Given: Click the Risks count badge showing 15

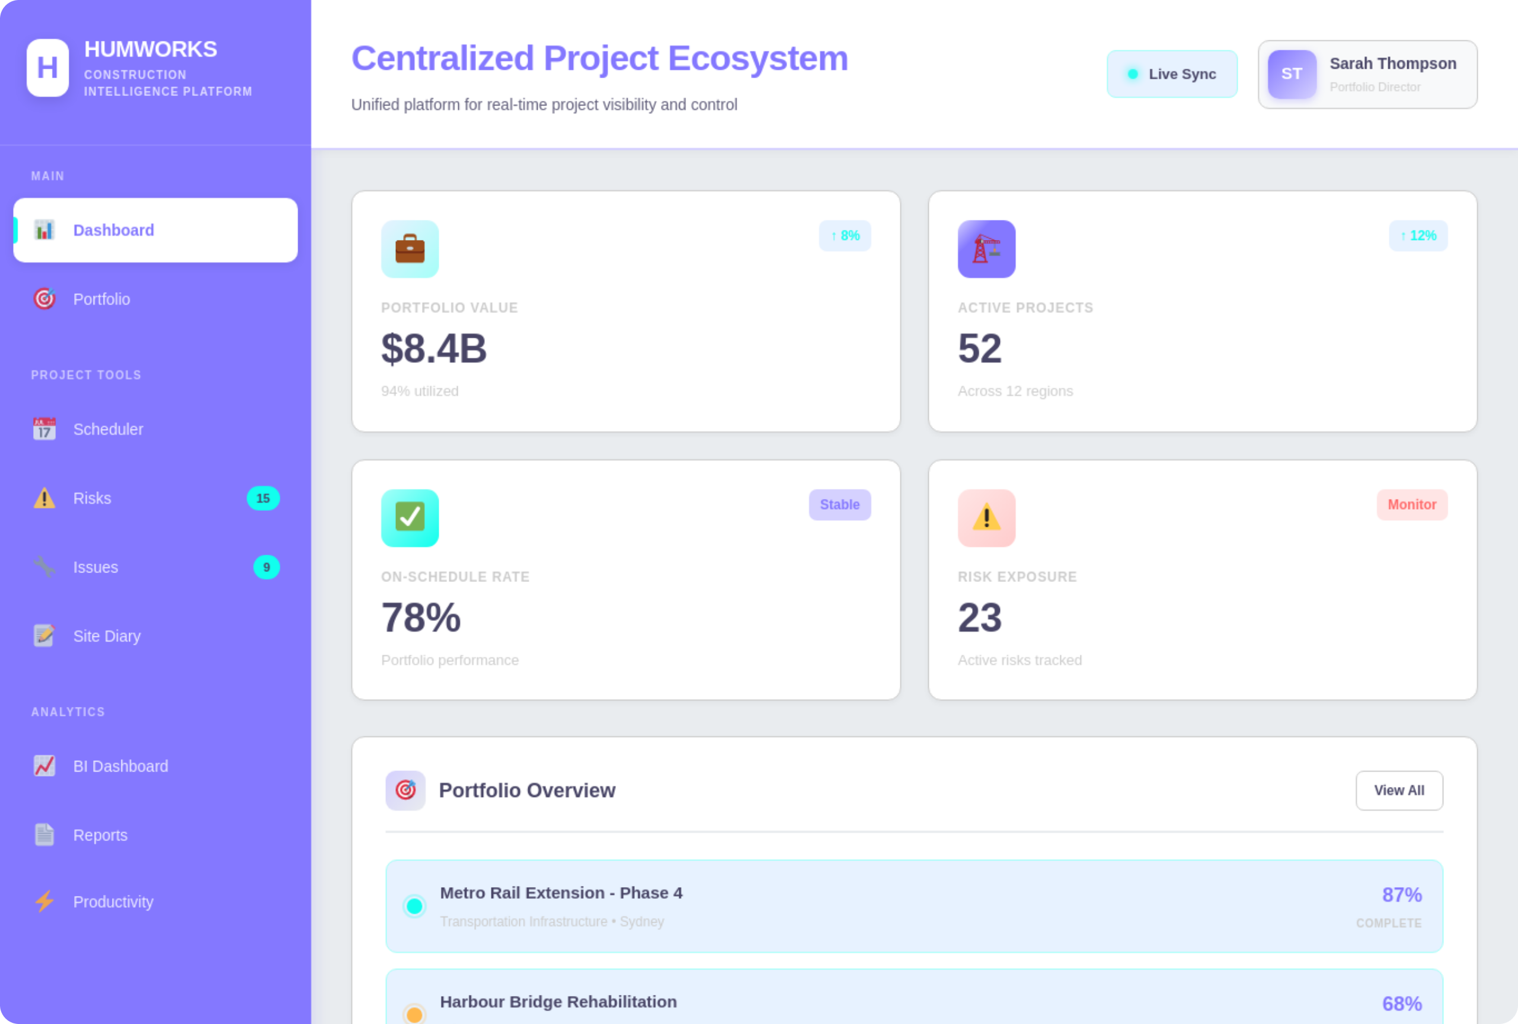Looking at the screenshot, I should tap(263, 498).
